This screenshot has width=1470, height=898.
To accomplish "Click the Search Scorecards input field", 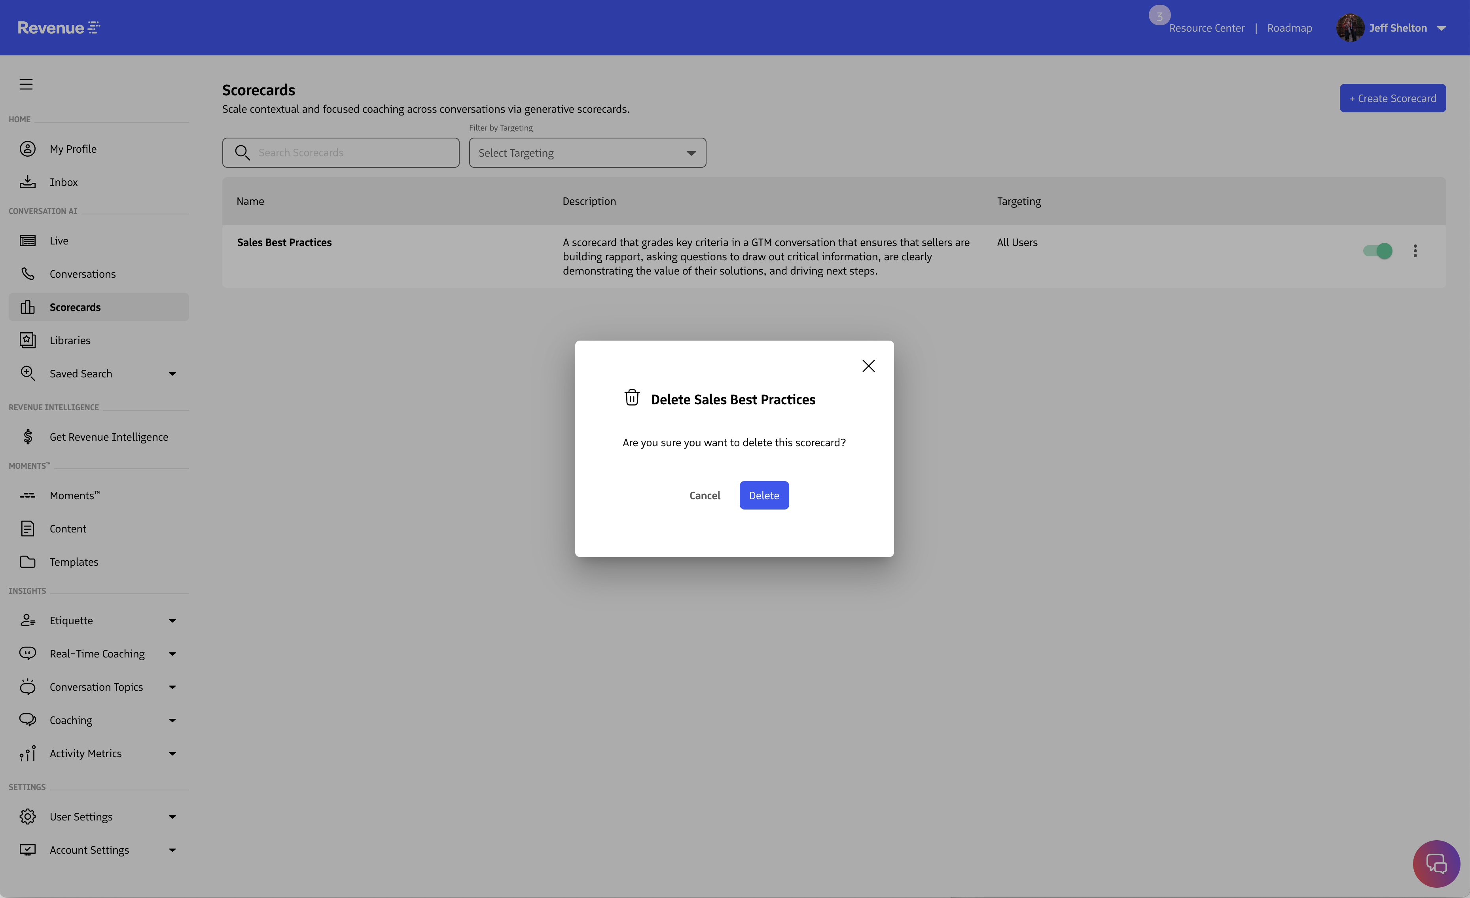I will [341, 153].
